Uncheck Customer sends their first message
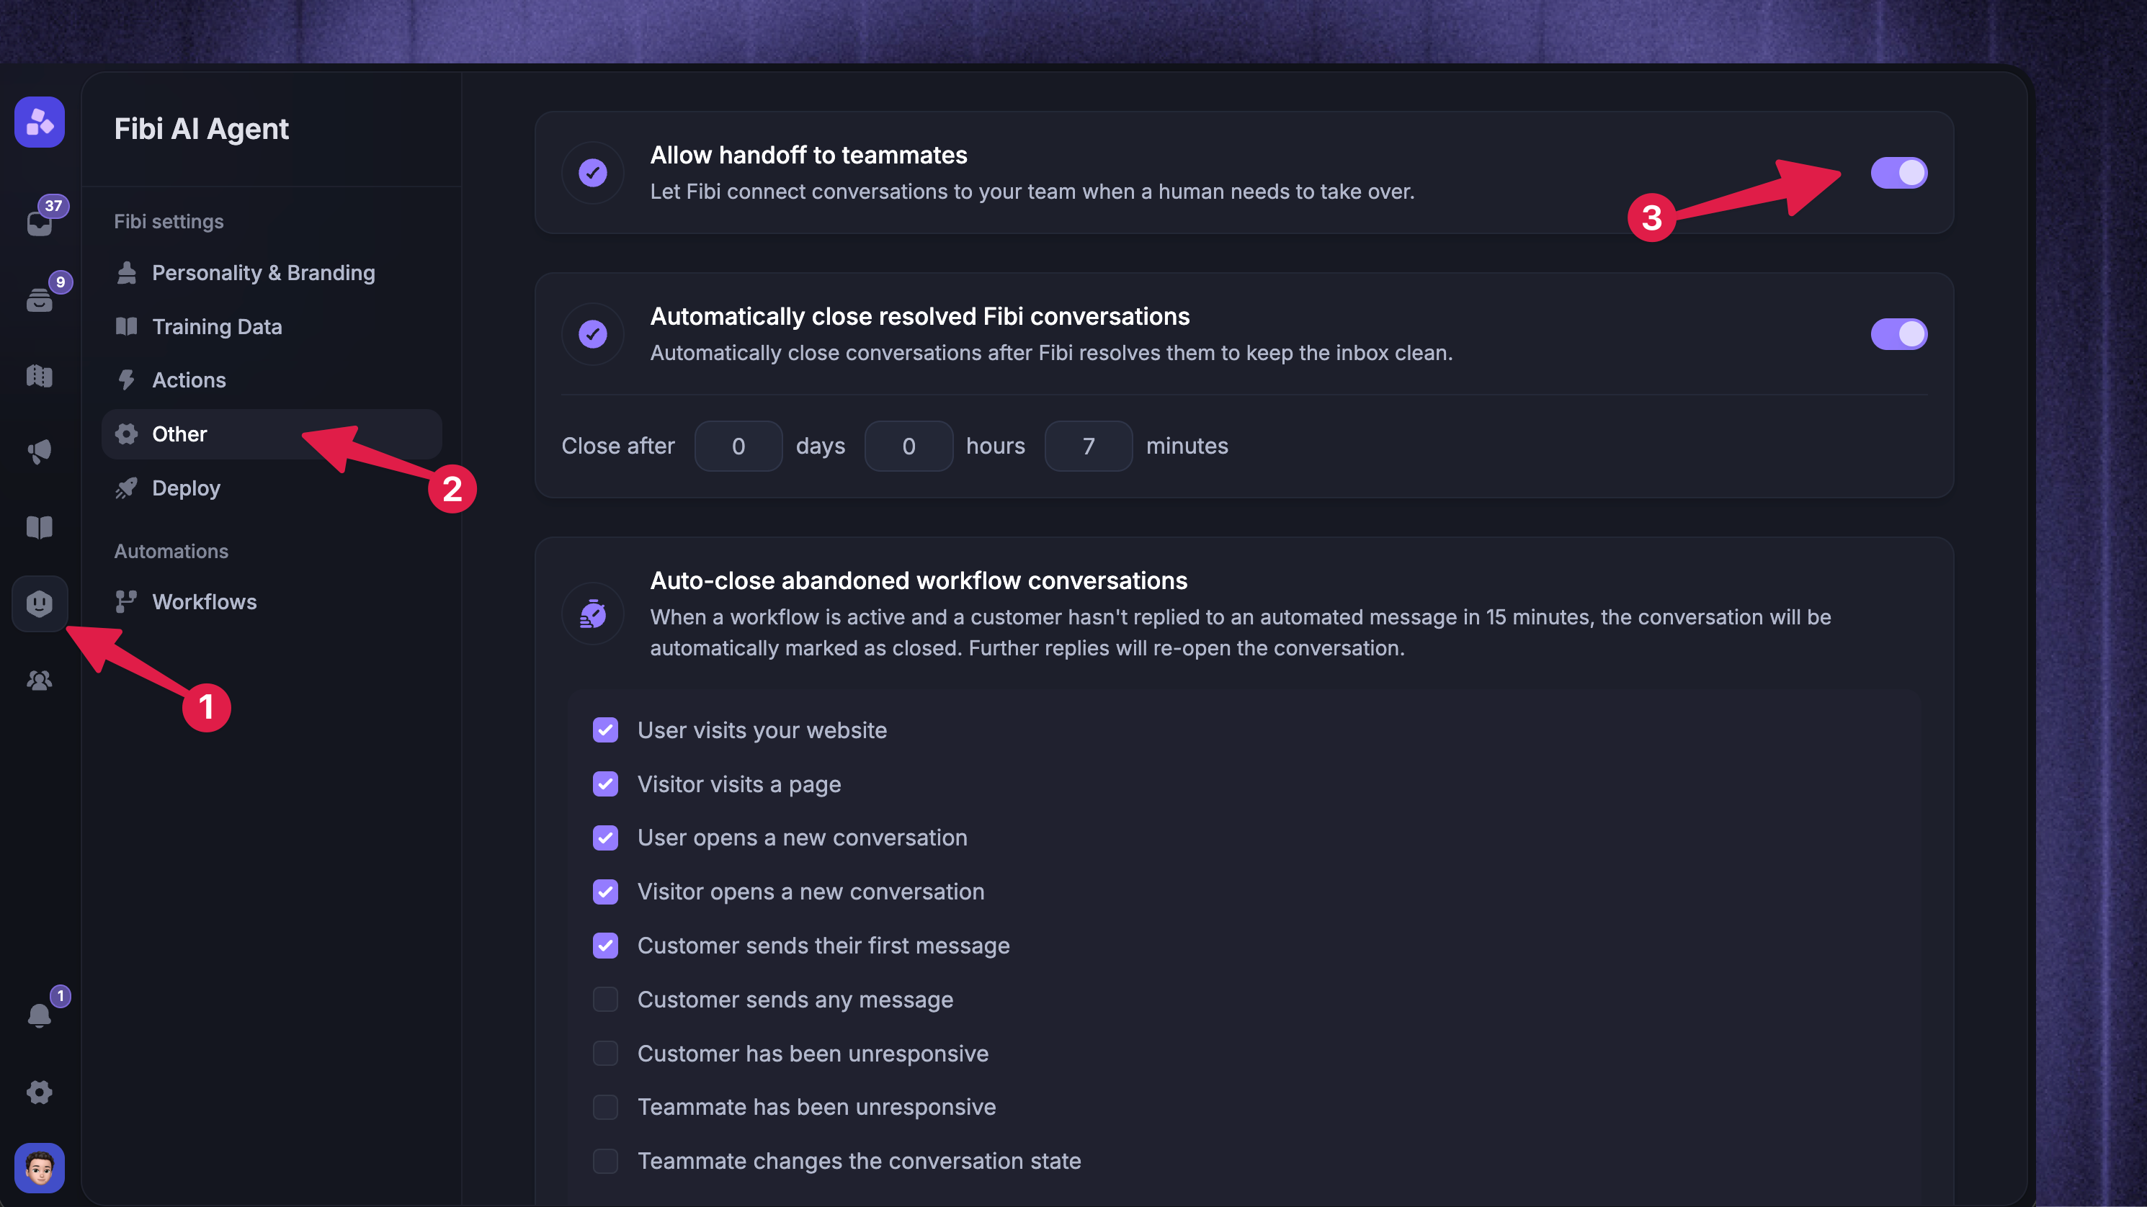 pos(605,946)
